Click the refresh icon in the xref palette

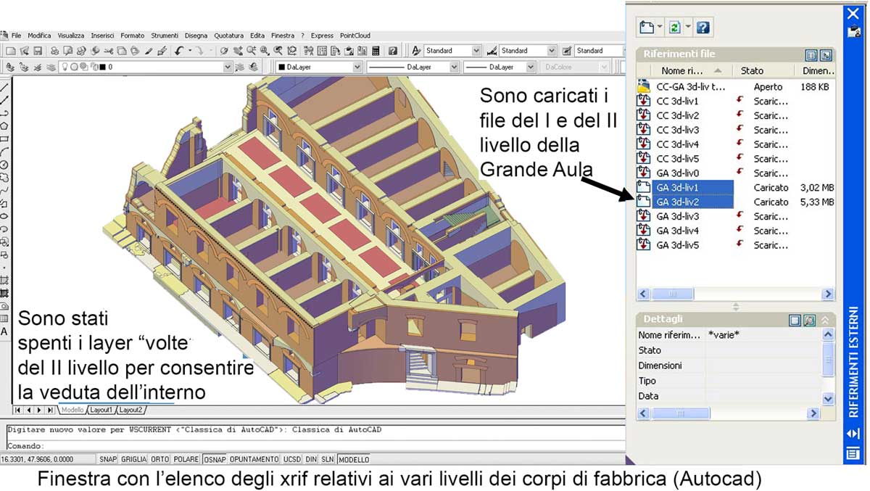(675, 28)
